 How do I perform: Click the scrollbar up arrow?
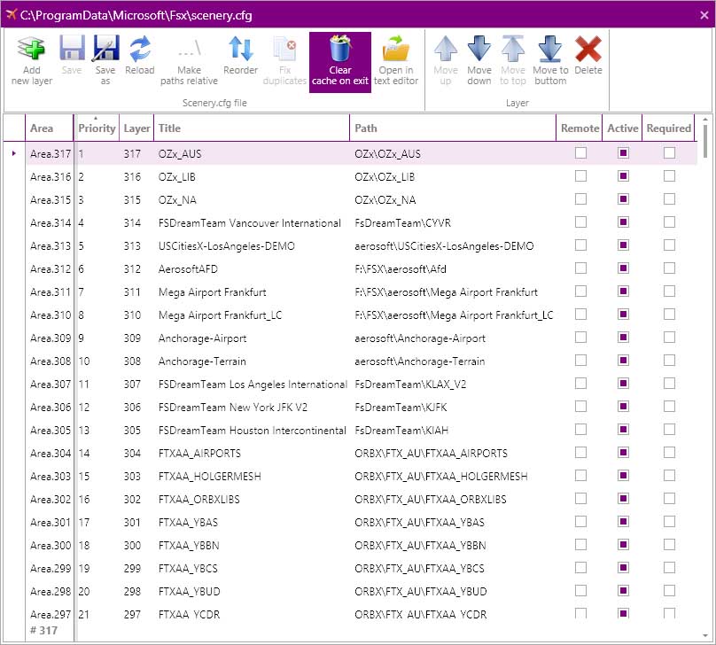[705, 119]
